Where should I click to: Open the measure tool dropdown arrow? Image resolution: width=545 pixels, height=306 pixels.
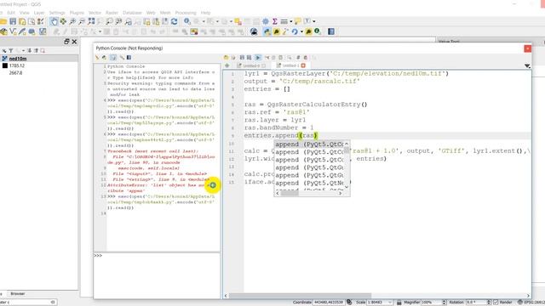point(291,21)
